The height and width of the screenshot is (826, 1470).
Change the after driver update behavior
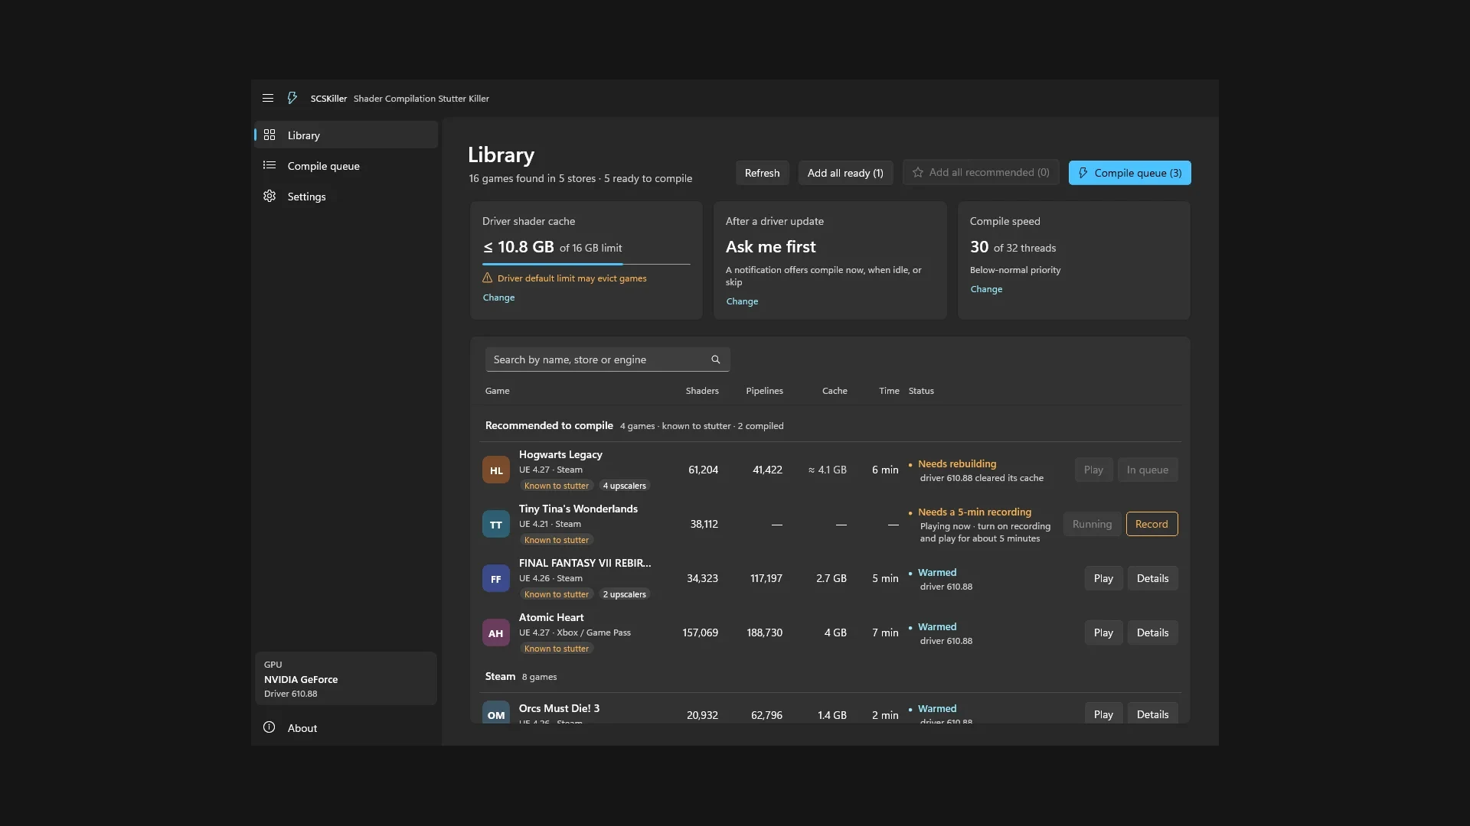(742, 301)
